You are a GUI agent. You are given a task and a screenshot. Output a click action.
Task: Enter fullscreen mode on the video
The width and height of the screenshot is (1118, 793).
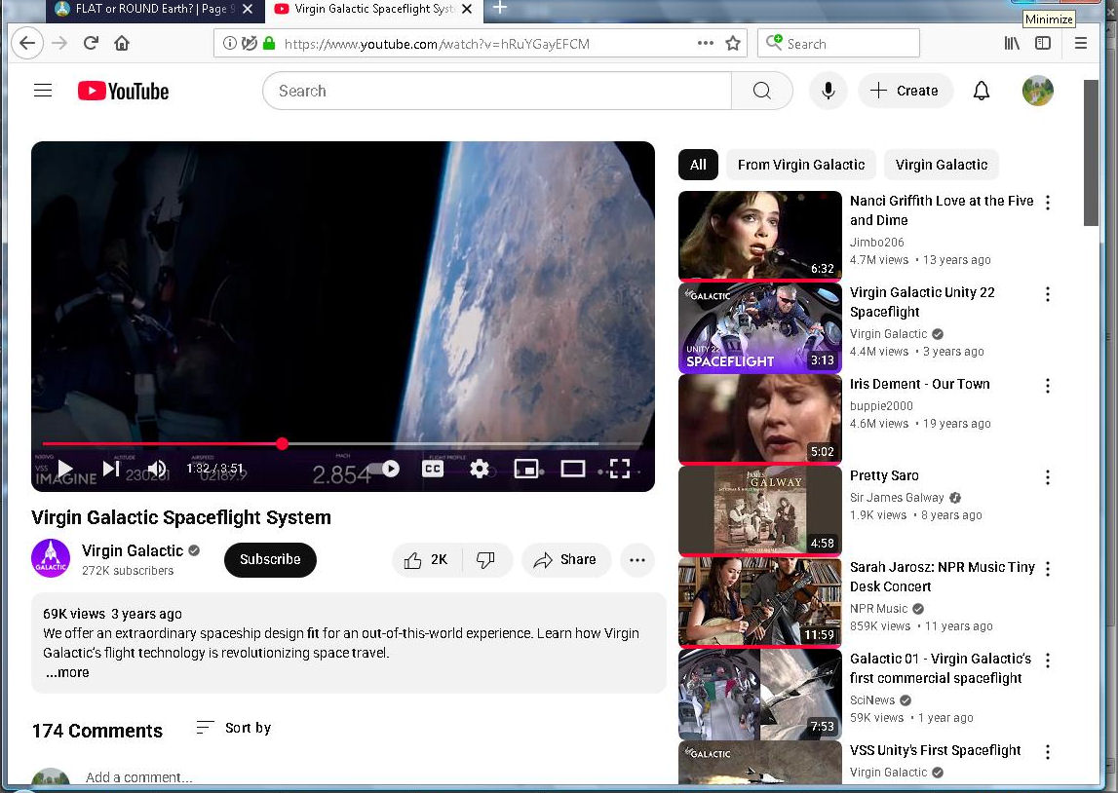pyautogui.click(x=619, y=469)
